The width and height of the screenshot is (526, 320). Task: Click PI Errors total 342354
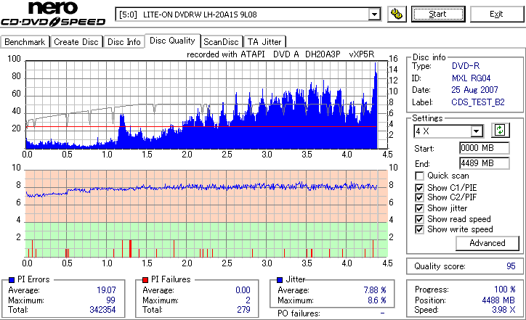click(102, 310)
